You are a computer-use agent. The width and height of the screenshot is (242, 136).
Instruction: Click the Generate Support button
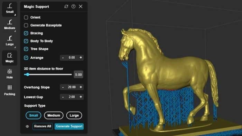(69, 126)
